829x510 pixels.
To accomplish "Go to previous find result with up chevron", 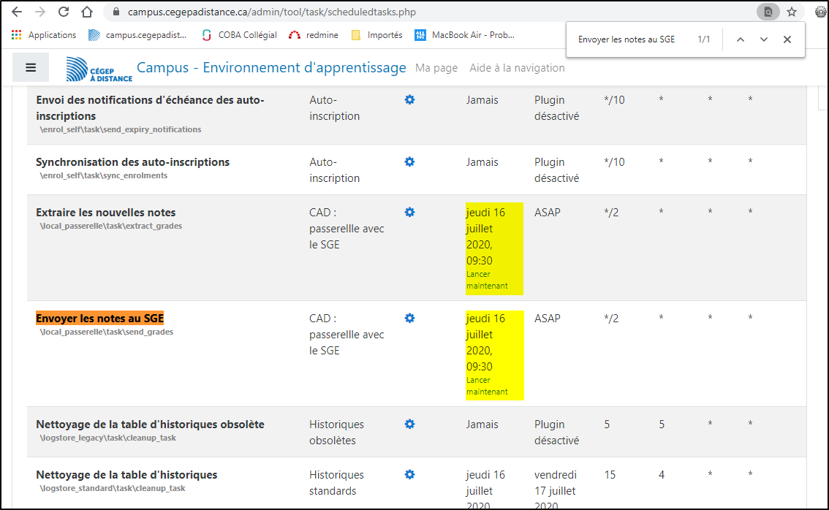I will coord(741,39).
